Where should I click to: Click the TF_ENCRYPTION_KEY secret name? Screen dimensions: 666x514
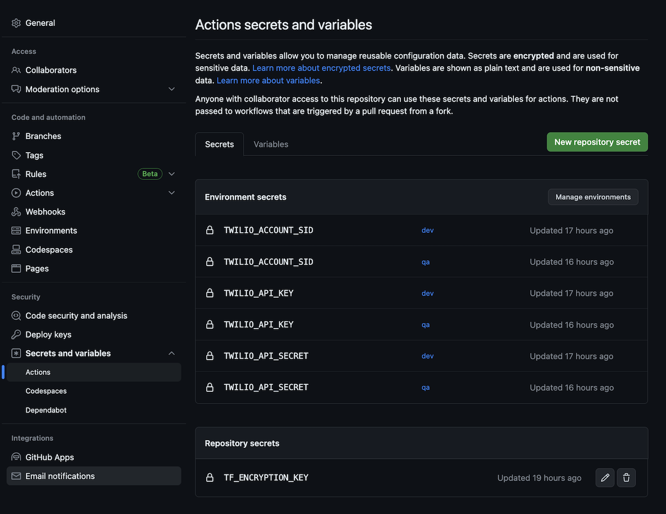pos(266,478)
